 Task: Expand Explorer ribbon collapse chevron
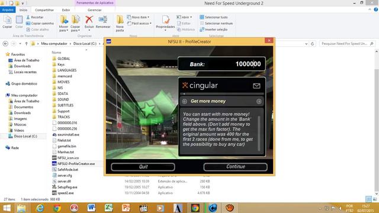point(370,9)
